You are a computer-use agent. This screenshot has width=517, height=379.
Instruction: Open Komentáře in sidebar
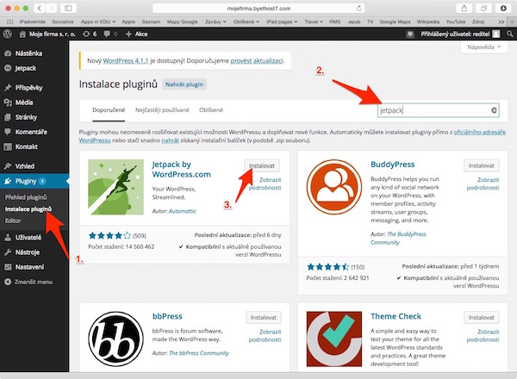coord(31,132)
